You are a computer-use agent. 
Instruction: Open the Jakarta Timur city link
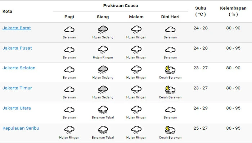pyautogui.click(x=17, y=88)
